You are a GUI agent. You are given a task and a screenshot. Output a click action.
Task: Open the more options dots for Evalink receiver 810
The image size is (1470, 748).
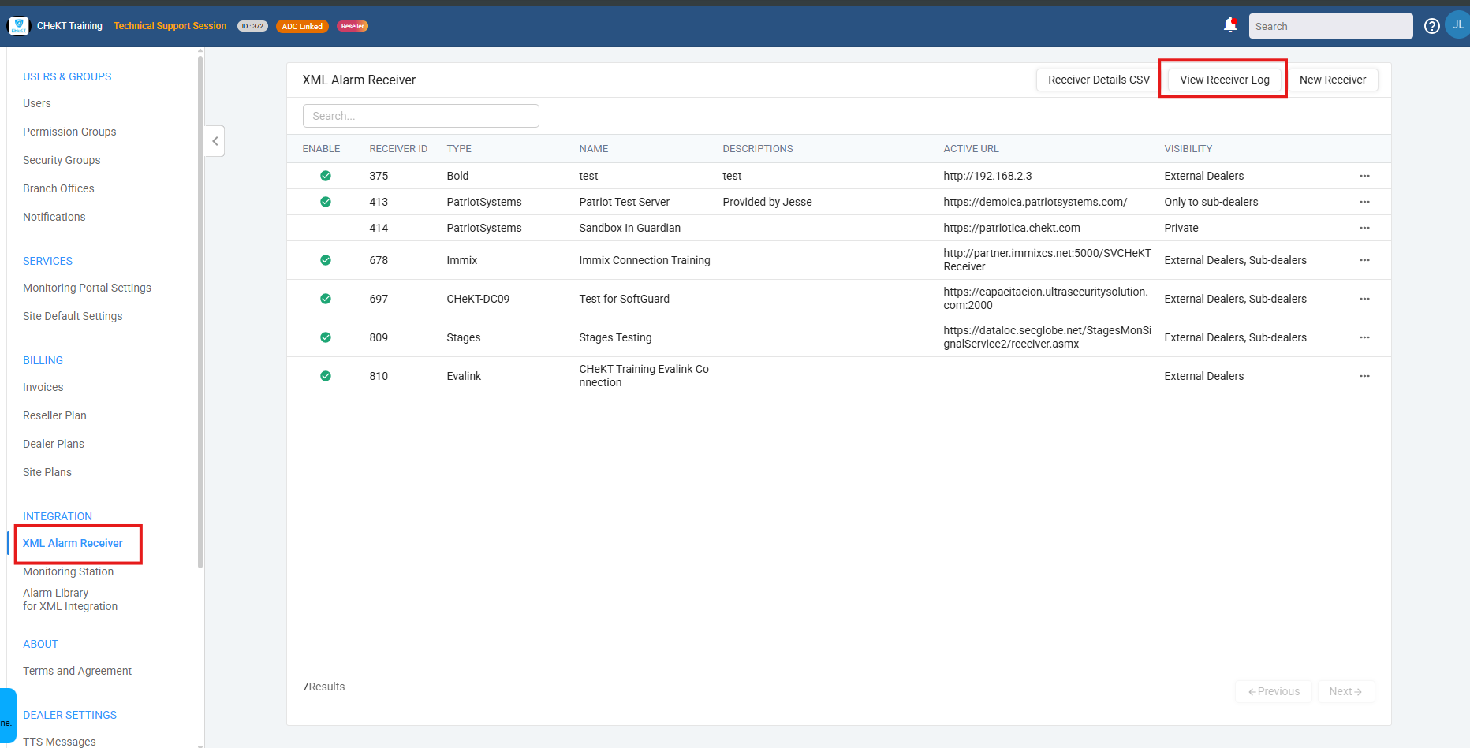1364,376
